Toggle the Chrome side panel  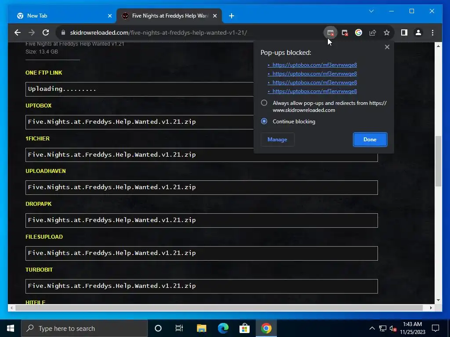click(x=404, y=32)
